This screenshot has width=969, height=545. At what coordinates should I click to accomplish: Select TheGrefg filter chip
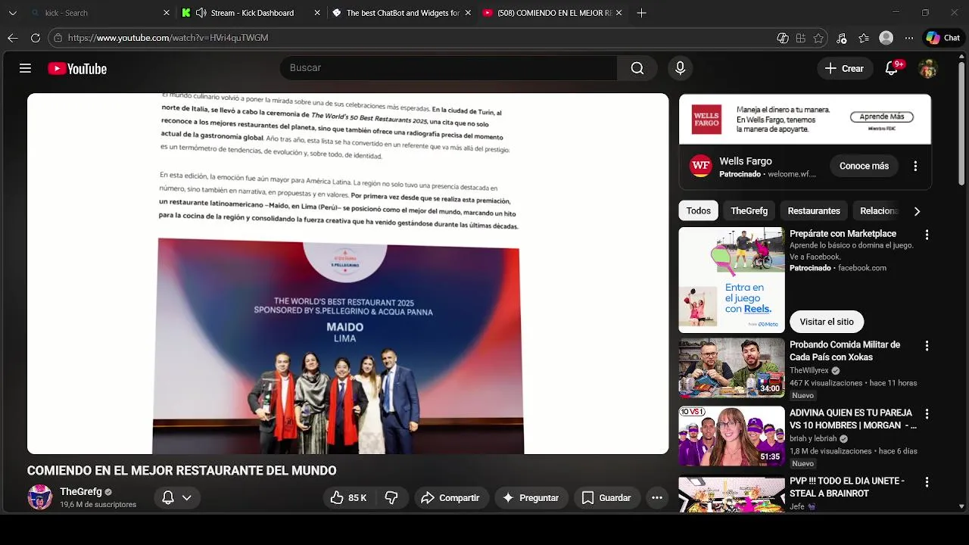click(x=749, y=210)
